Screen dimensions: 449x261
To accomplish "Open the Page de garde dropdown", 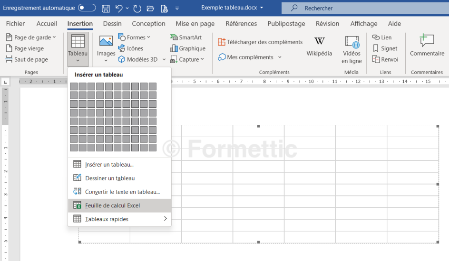I will click(31, 37).
